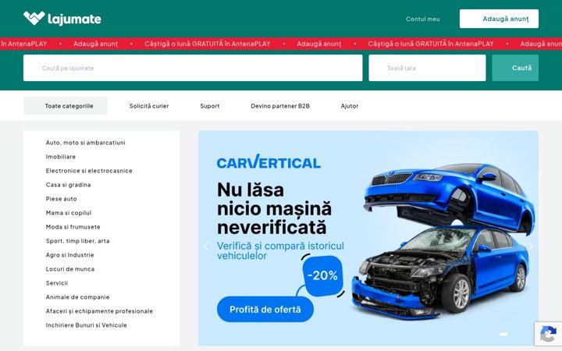
Task: Click the green Caută button
Action: click(x=515, y=68)
